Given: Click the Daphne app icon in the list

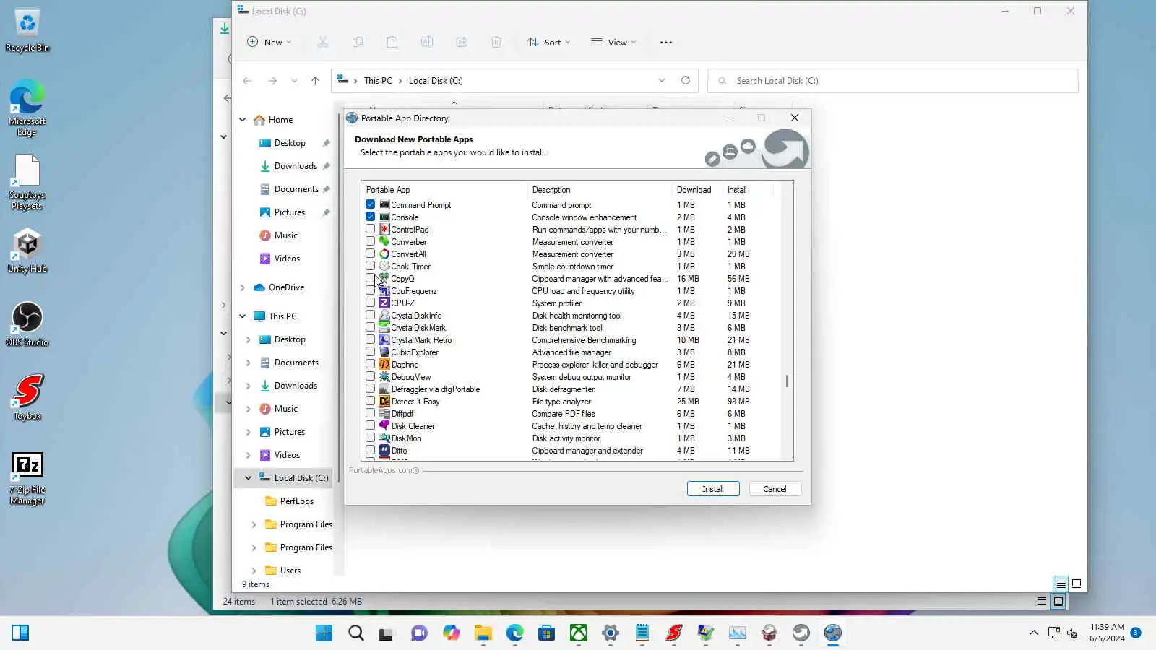Looking at the screenshot, I should click(x=384, y=365).
